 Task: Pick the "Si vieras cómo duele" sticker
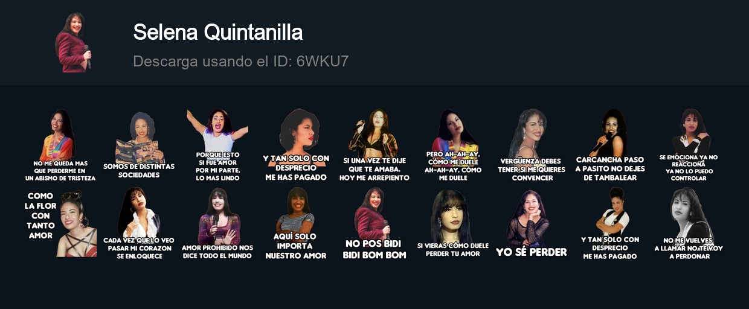coord(453,224)
